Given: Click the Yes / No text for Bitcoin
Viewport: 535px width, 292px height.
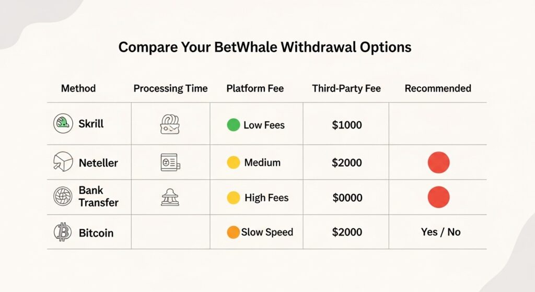Looking at the screenshot, I should (x=441, y=232).
